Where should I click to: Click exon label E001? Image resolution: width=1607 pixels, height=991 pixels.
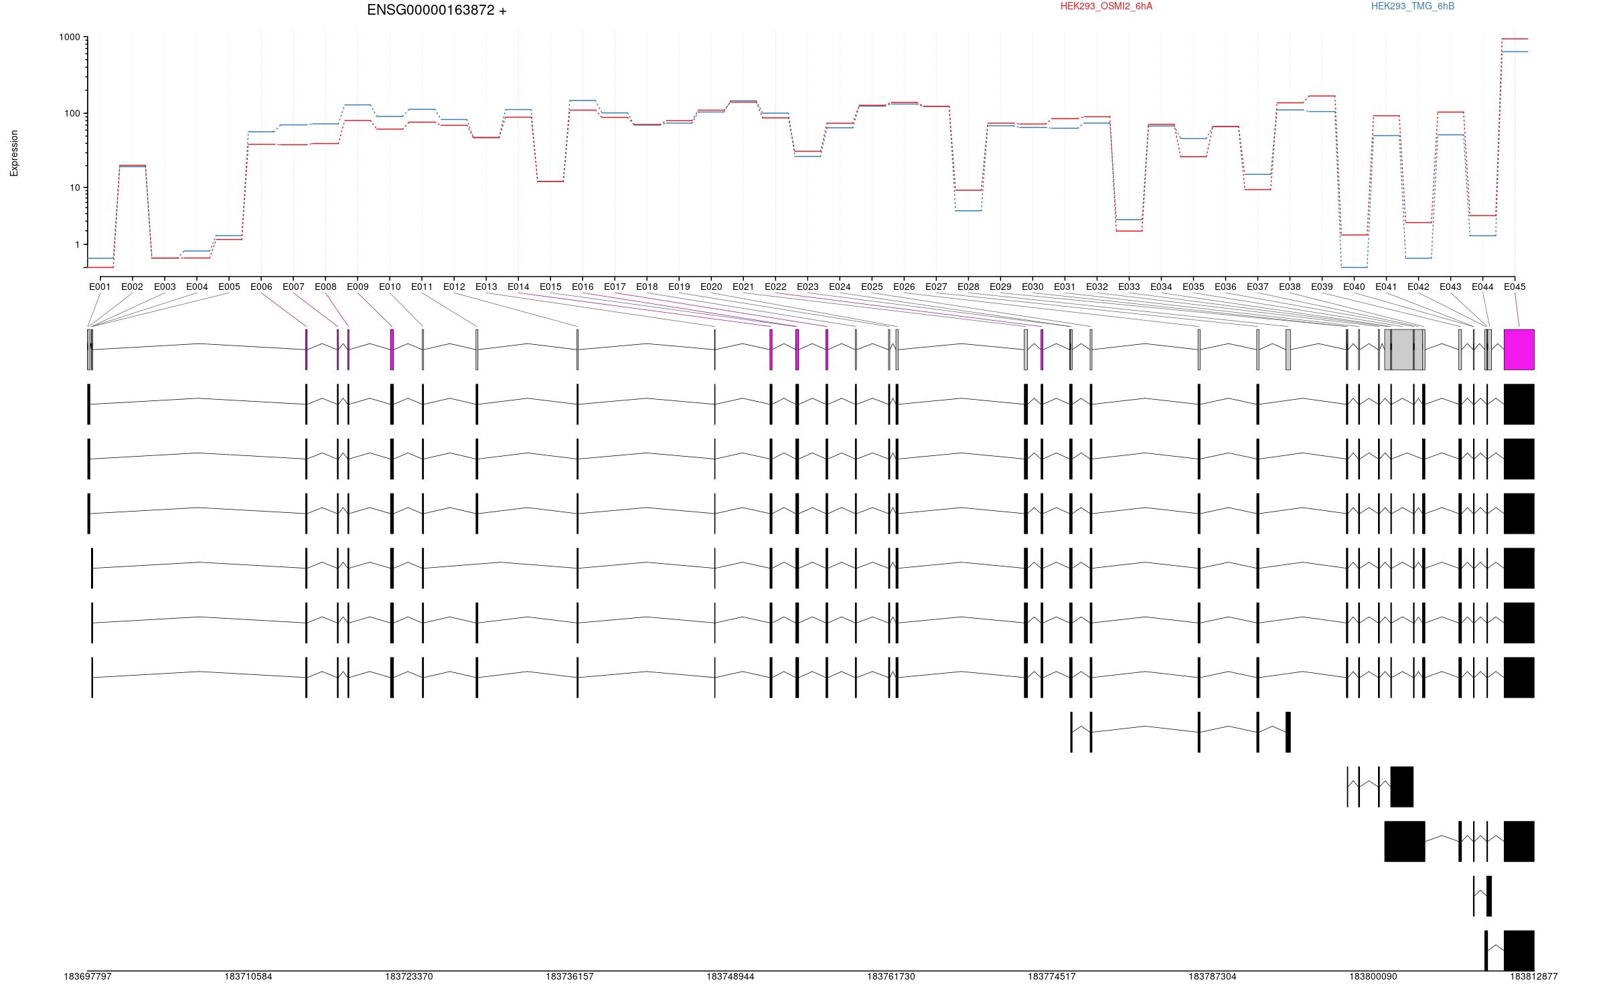[x=100, y=287]
